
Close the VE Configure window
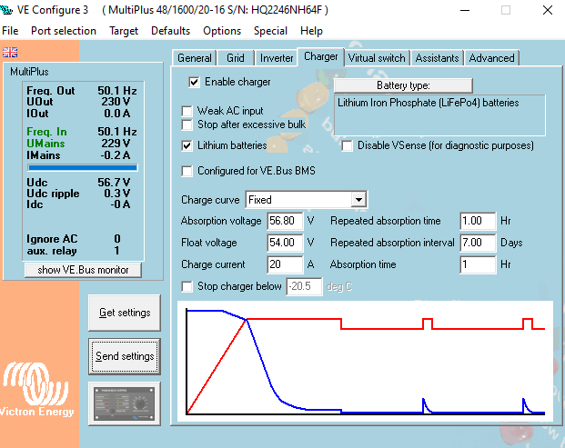[548, 10]
